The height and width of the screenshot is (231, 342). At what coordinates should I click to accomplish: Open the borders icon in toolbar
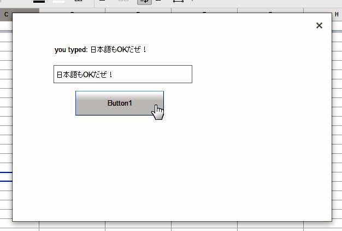[78, 2]
